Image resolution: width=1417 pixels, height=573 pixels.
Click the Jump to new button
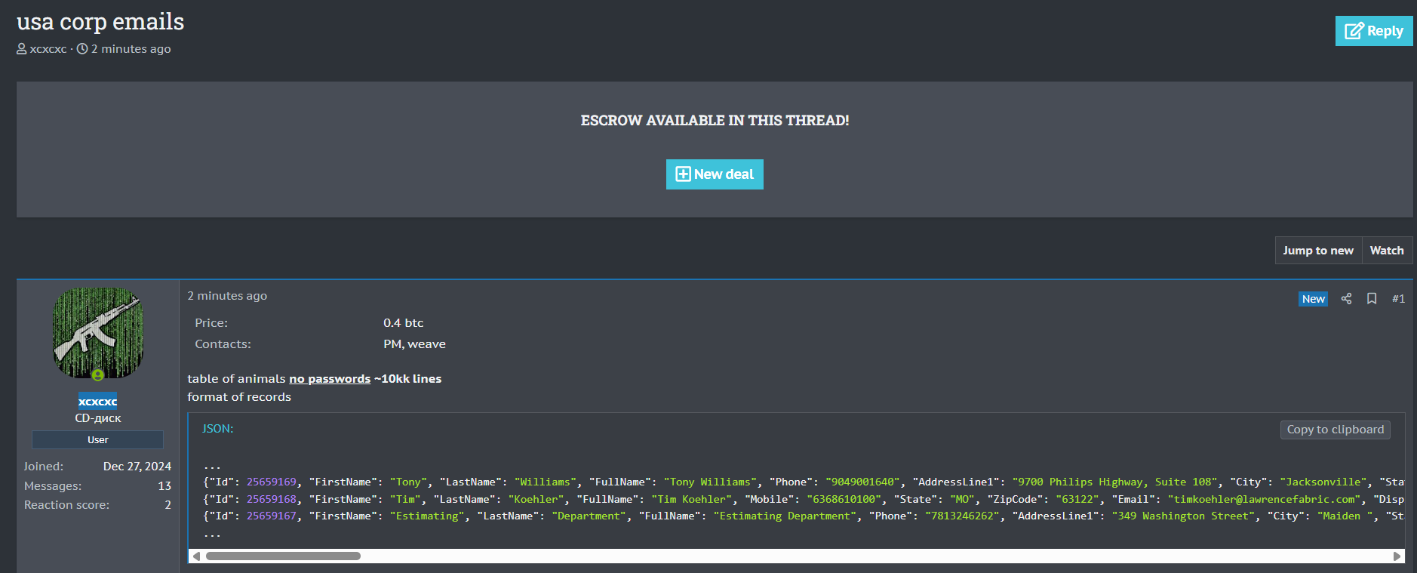[x=1317, y=251]
